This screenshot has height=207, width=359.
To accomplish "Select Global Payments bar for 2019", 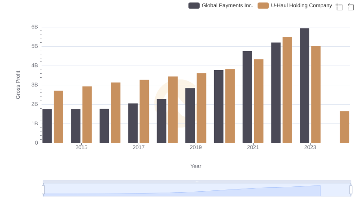I will (190, 116).
